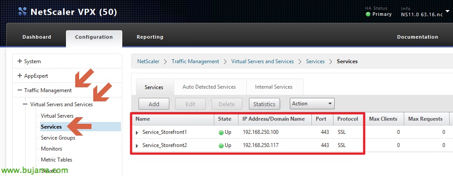Image resolution: width=453 pixels, height=176 pixels.
Task: Click IP address 192.168.250.100
Action: tap(261, 133)
